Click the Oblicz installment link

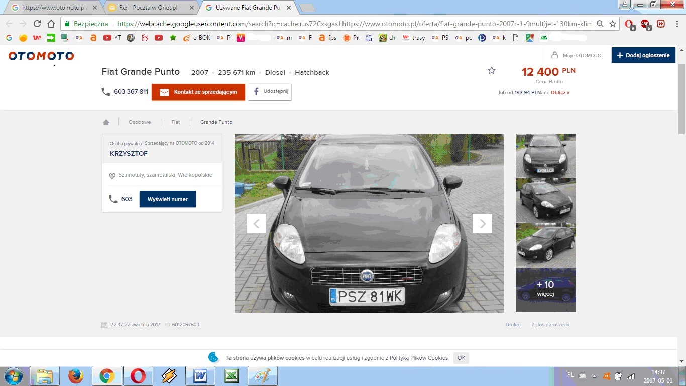[x=560, y=93]
